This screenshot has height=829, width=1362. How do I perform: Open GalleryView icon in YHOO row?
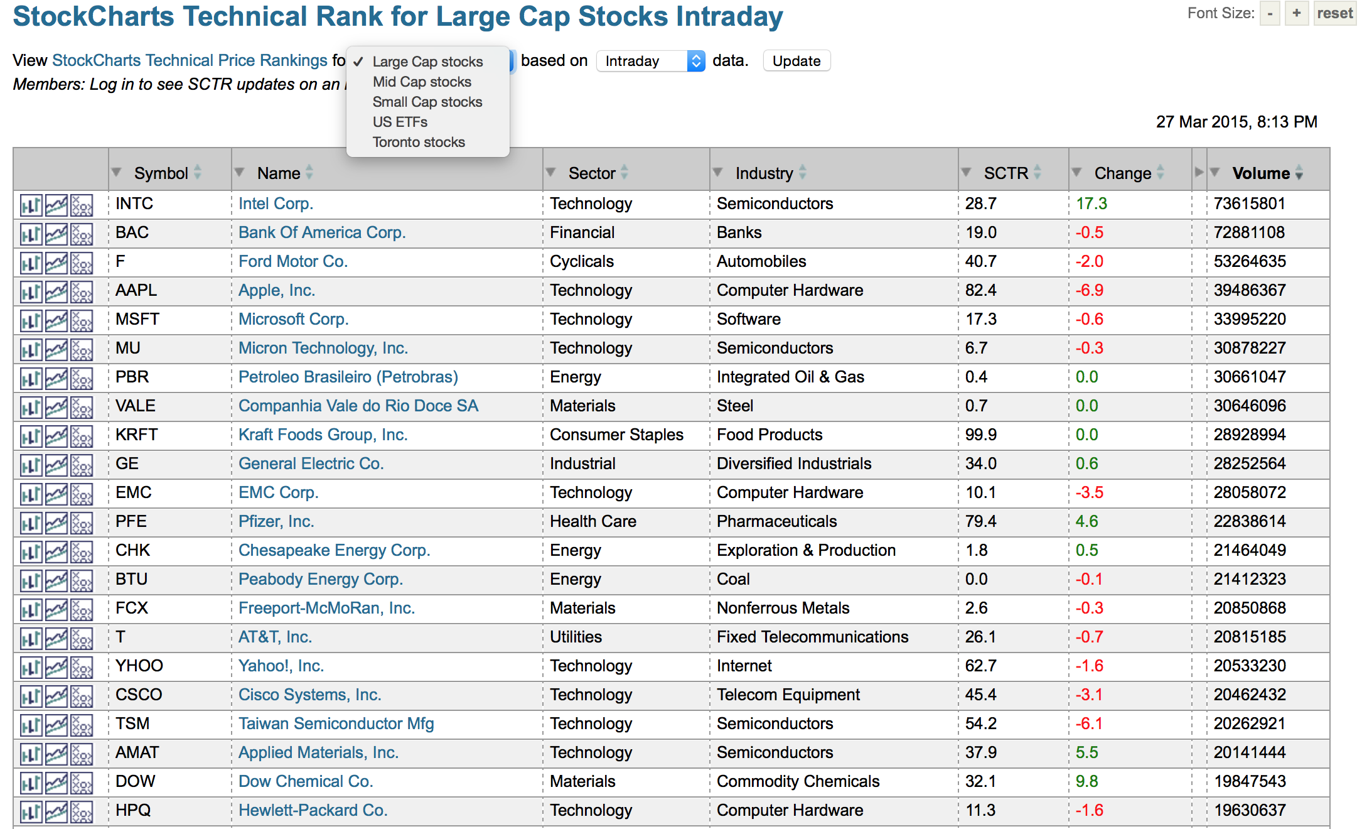(56, 667)
